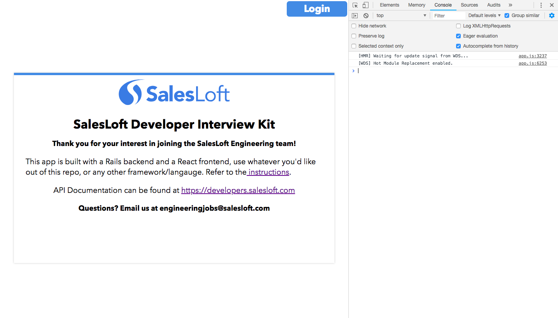Enable Selected context only checkbox
The height and width of the screenshot is (318, 558).
point(354,46)
